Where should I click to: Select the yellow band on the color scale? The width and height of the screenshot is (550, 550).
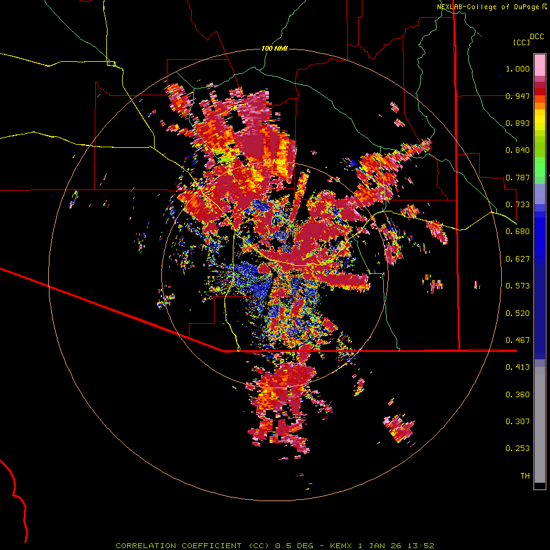tap(540, 120)
